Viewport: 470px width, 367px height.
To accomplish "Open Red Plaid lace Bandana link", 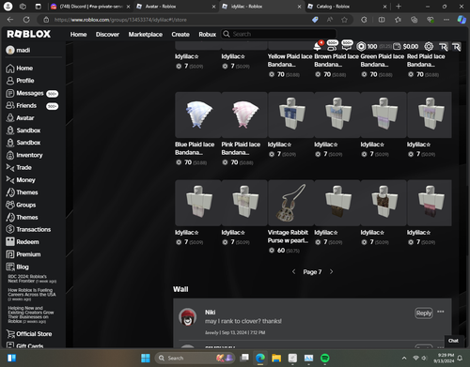I will tap(426, 60).
